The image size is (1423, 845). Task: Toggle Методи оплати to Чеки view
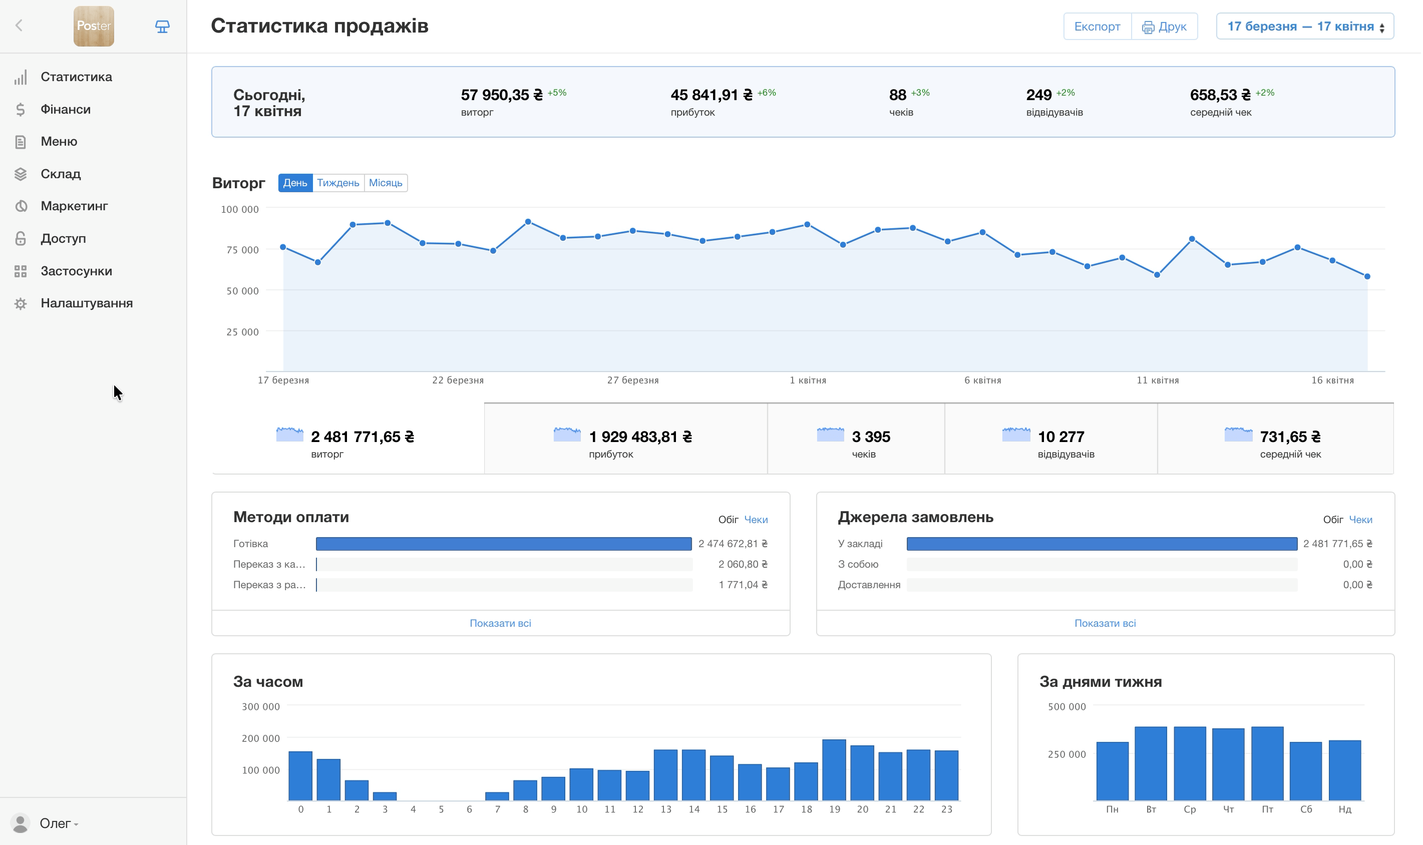coord(756,519)
